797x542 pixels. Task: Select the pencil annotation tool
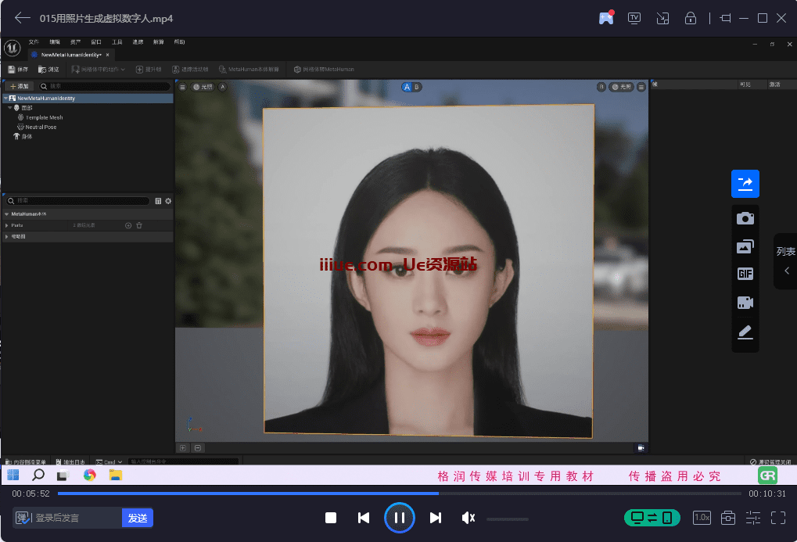pyautogui.click(x=745, y=332)
